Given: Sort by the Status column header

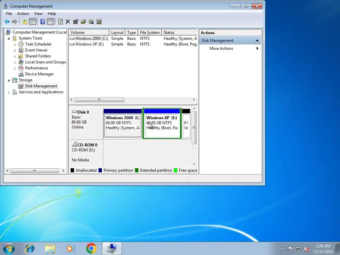Looking at the screenshot, I should click(179, 32).
